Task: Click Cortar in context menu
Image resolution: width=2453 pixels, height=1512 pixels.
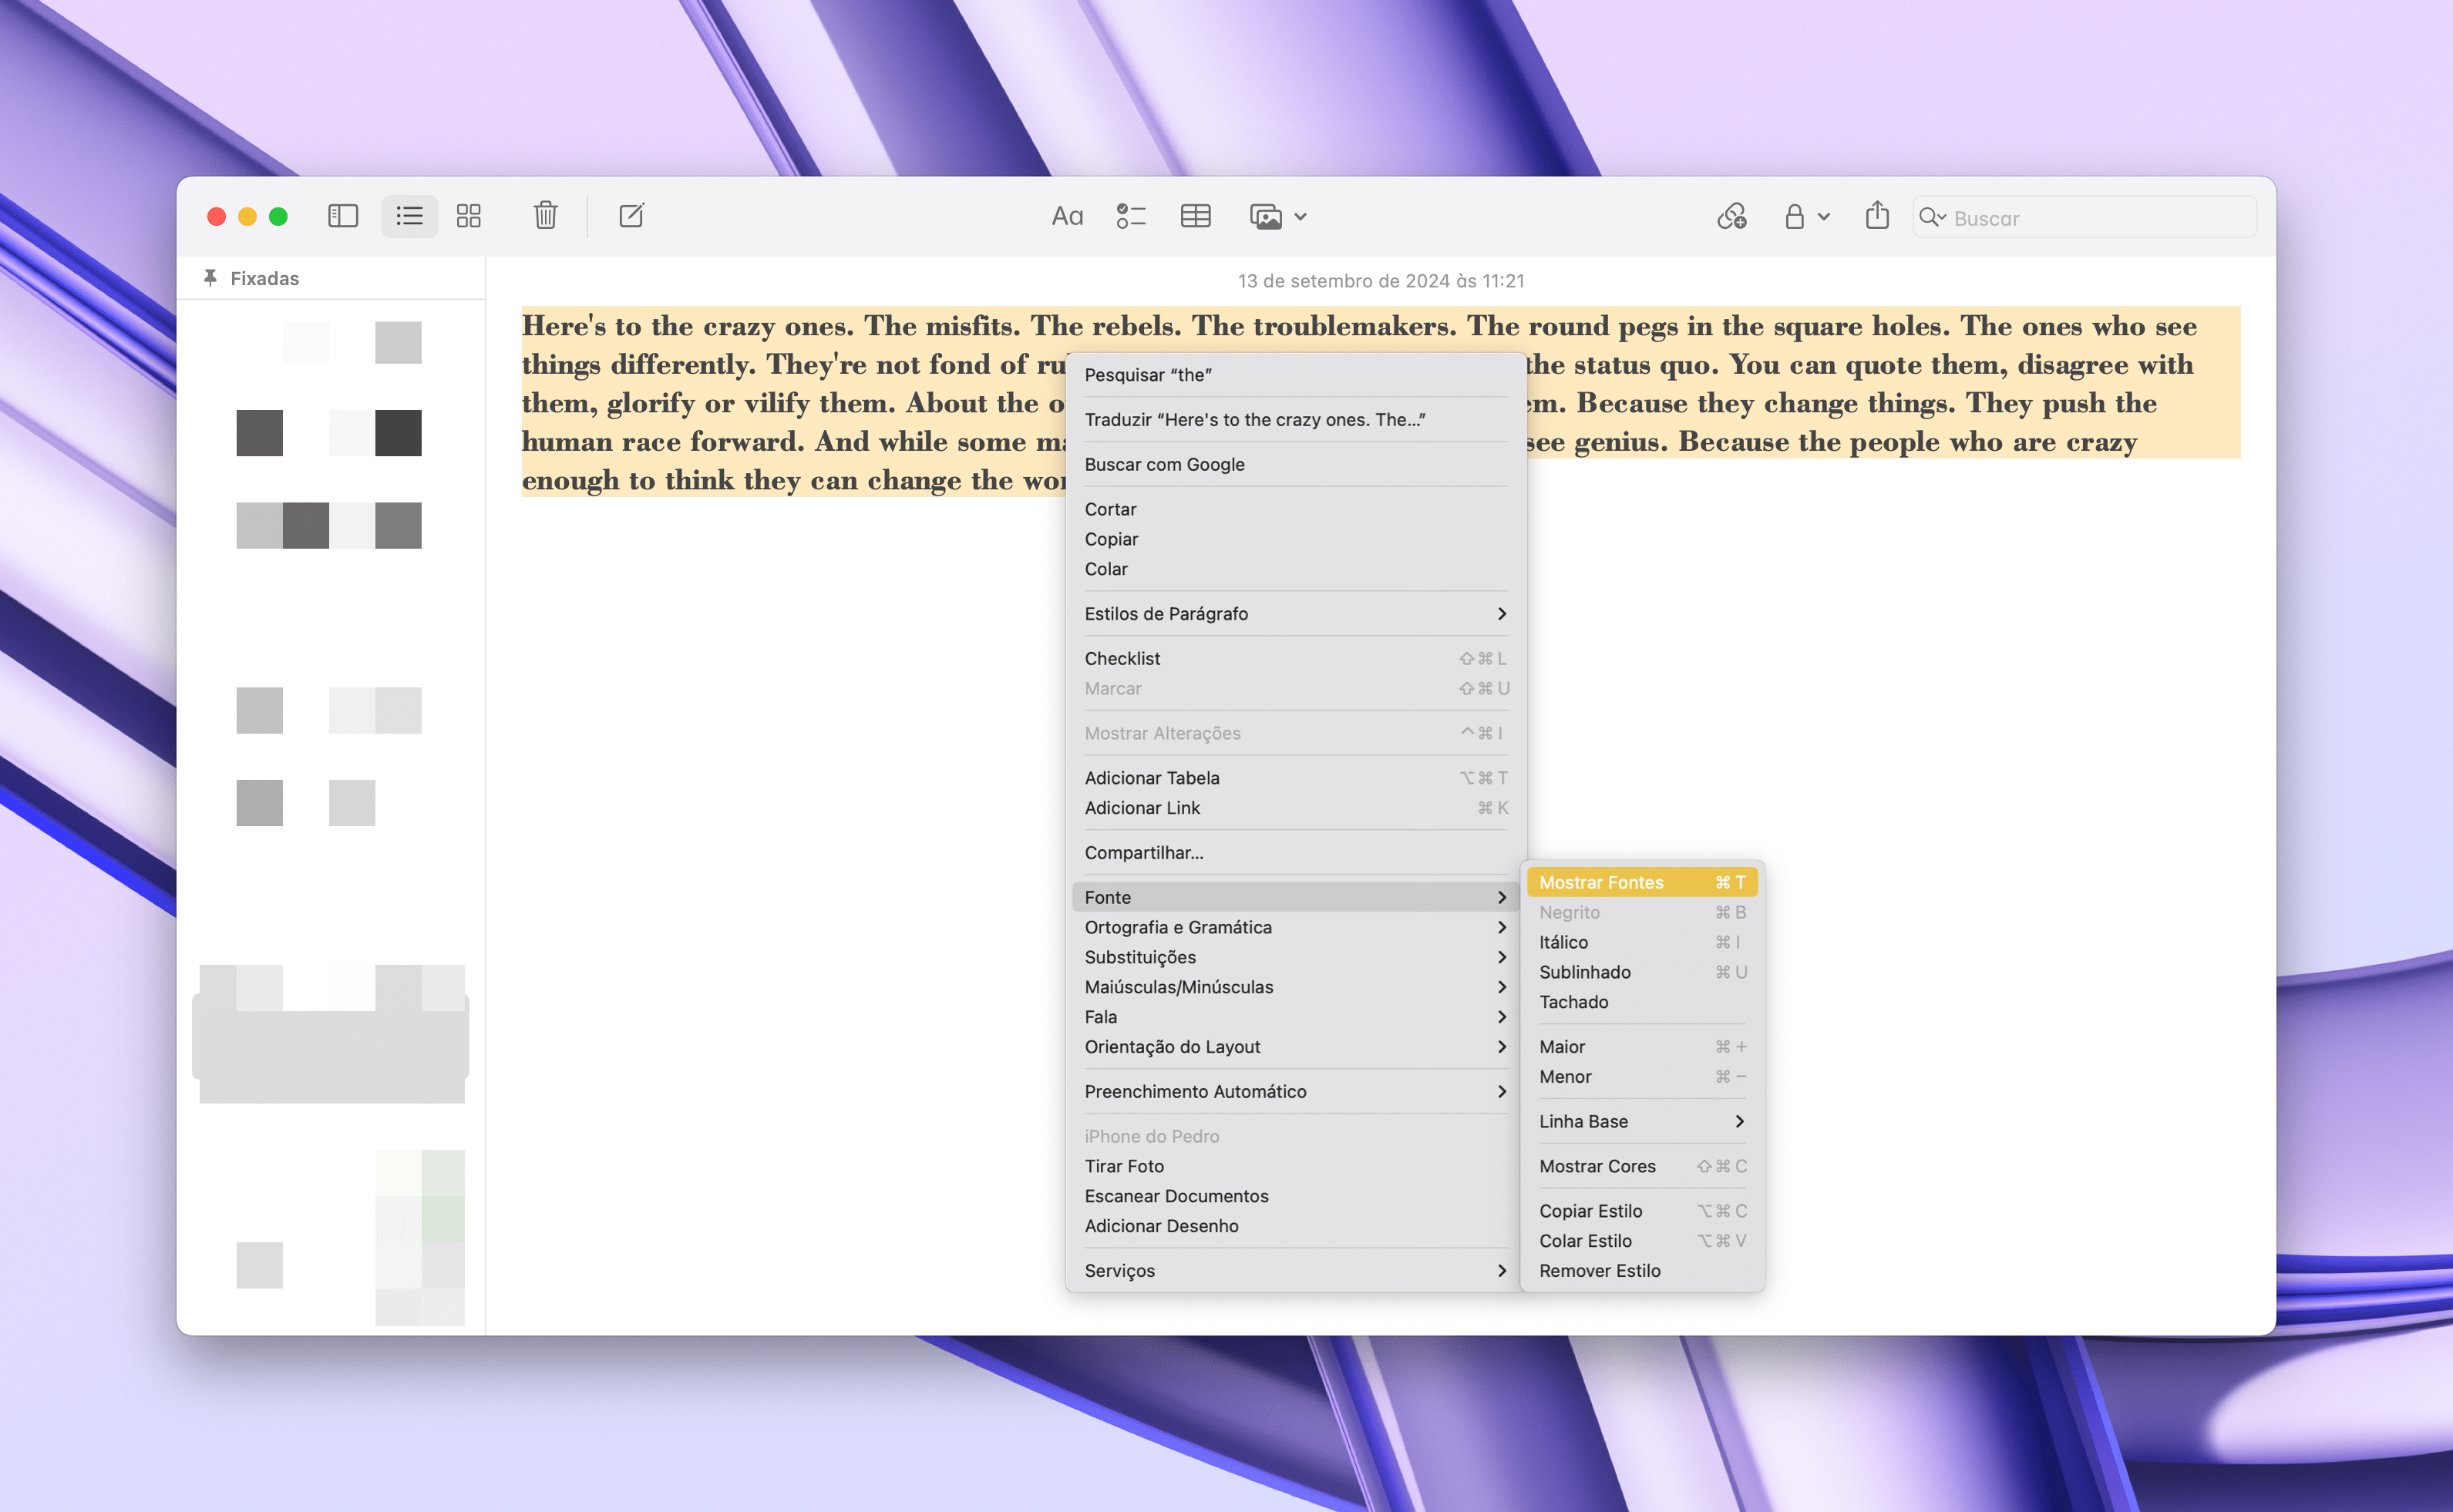Action: coord(1296,509)
